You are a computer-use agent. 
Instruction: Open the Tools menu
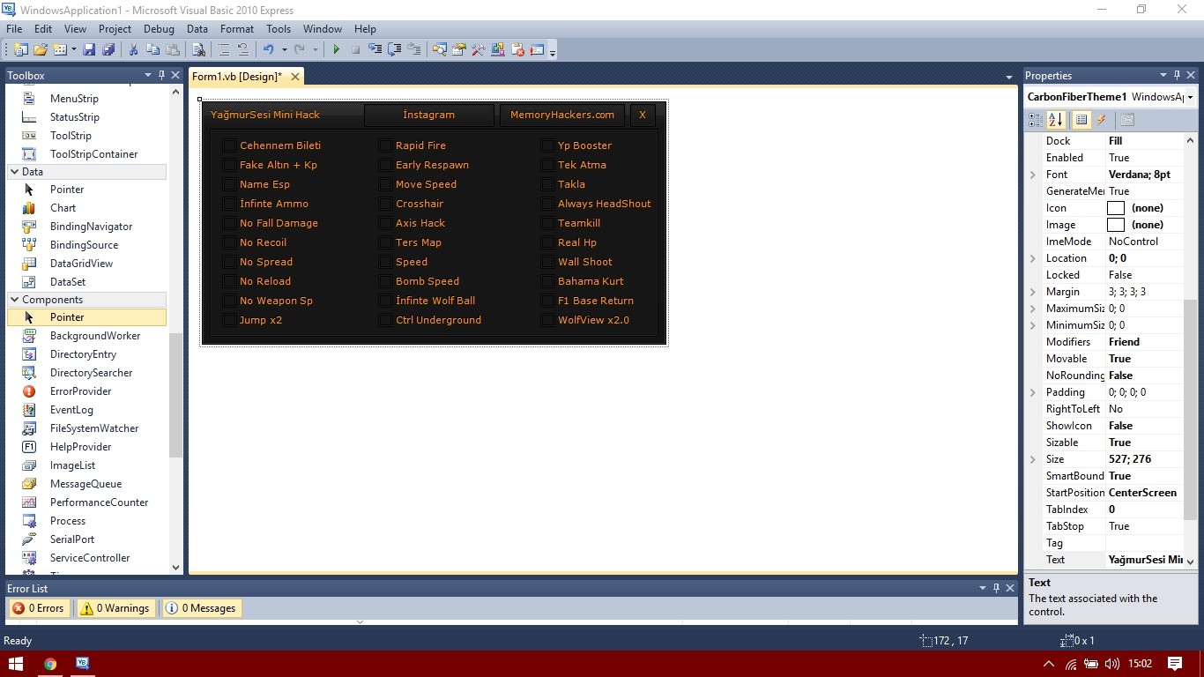coord(279,29)
